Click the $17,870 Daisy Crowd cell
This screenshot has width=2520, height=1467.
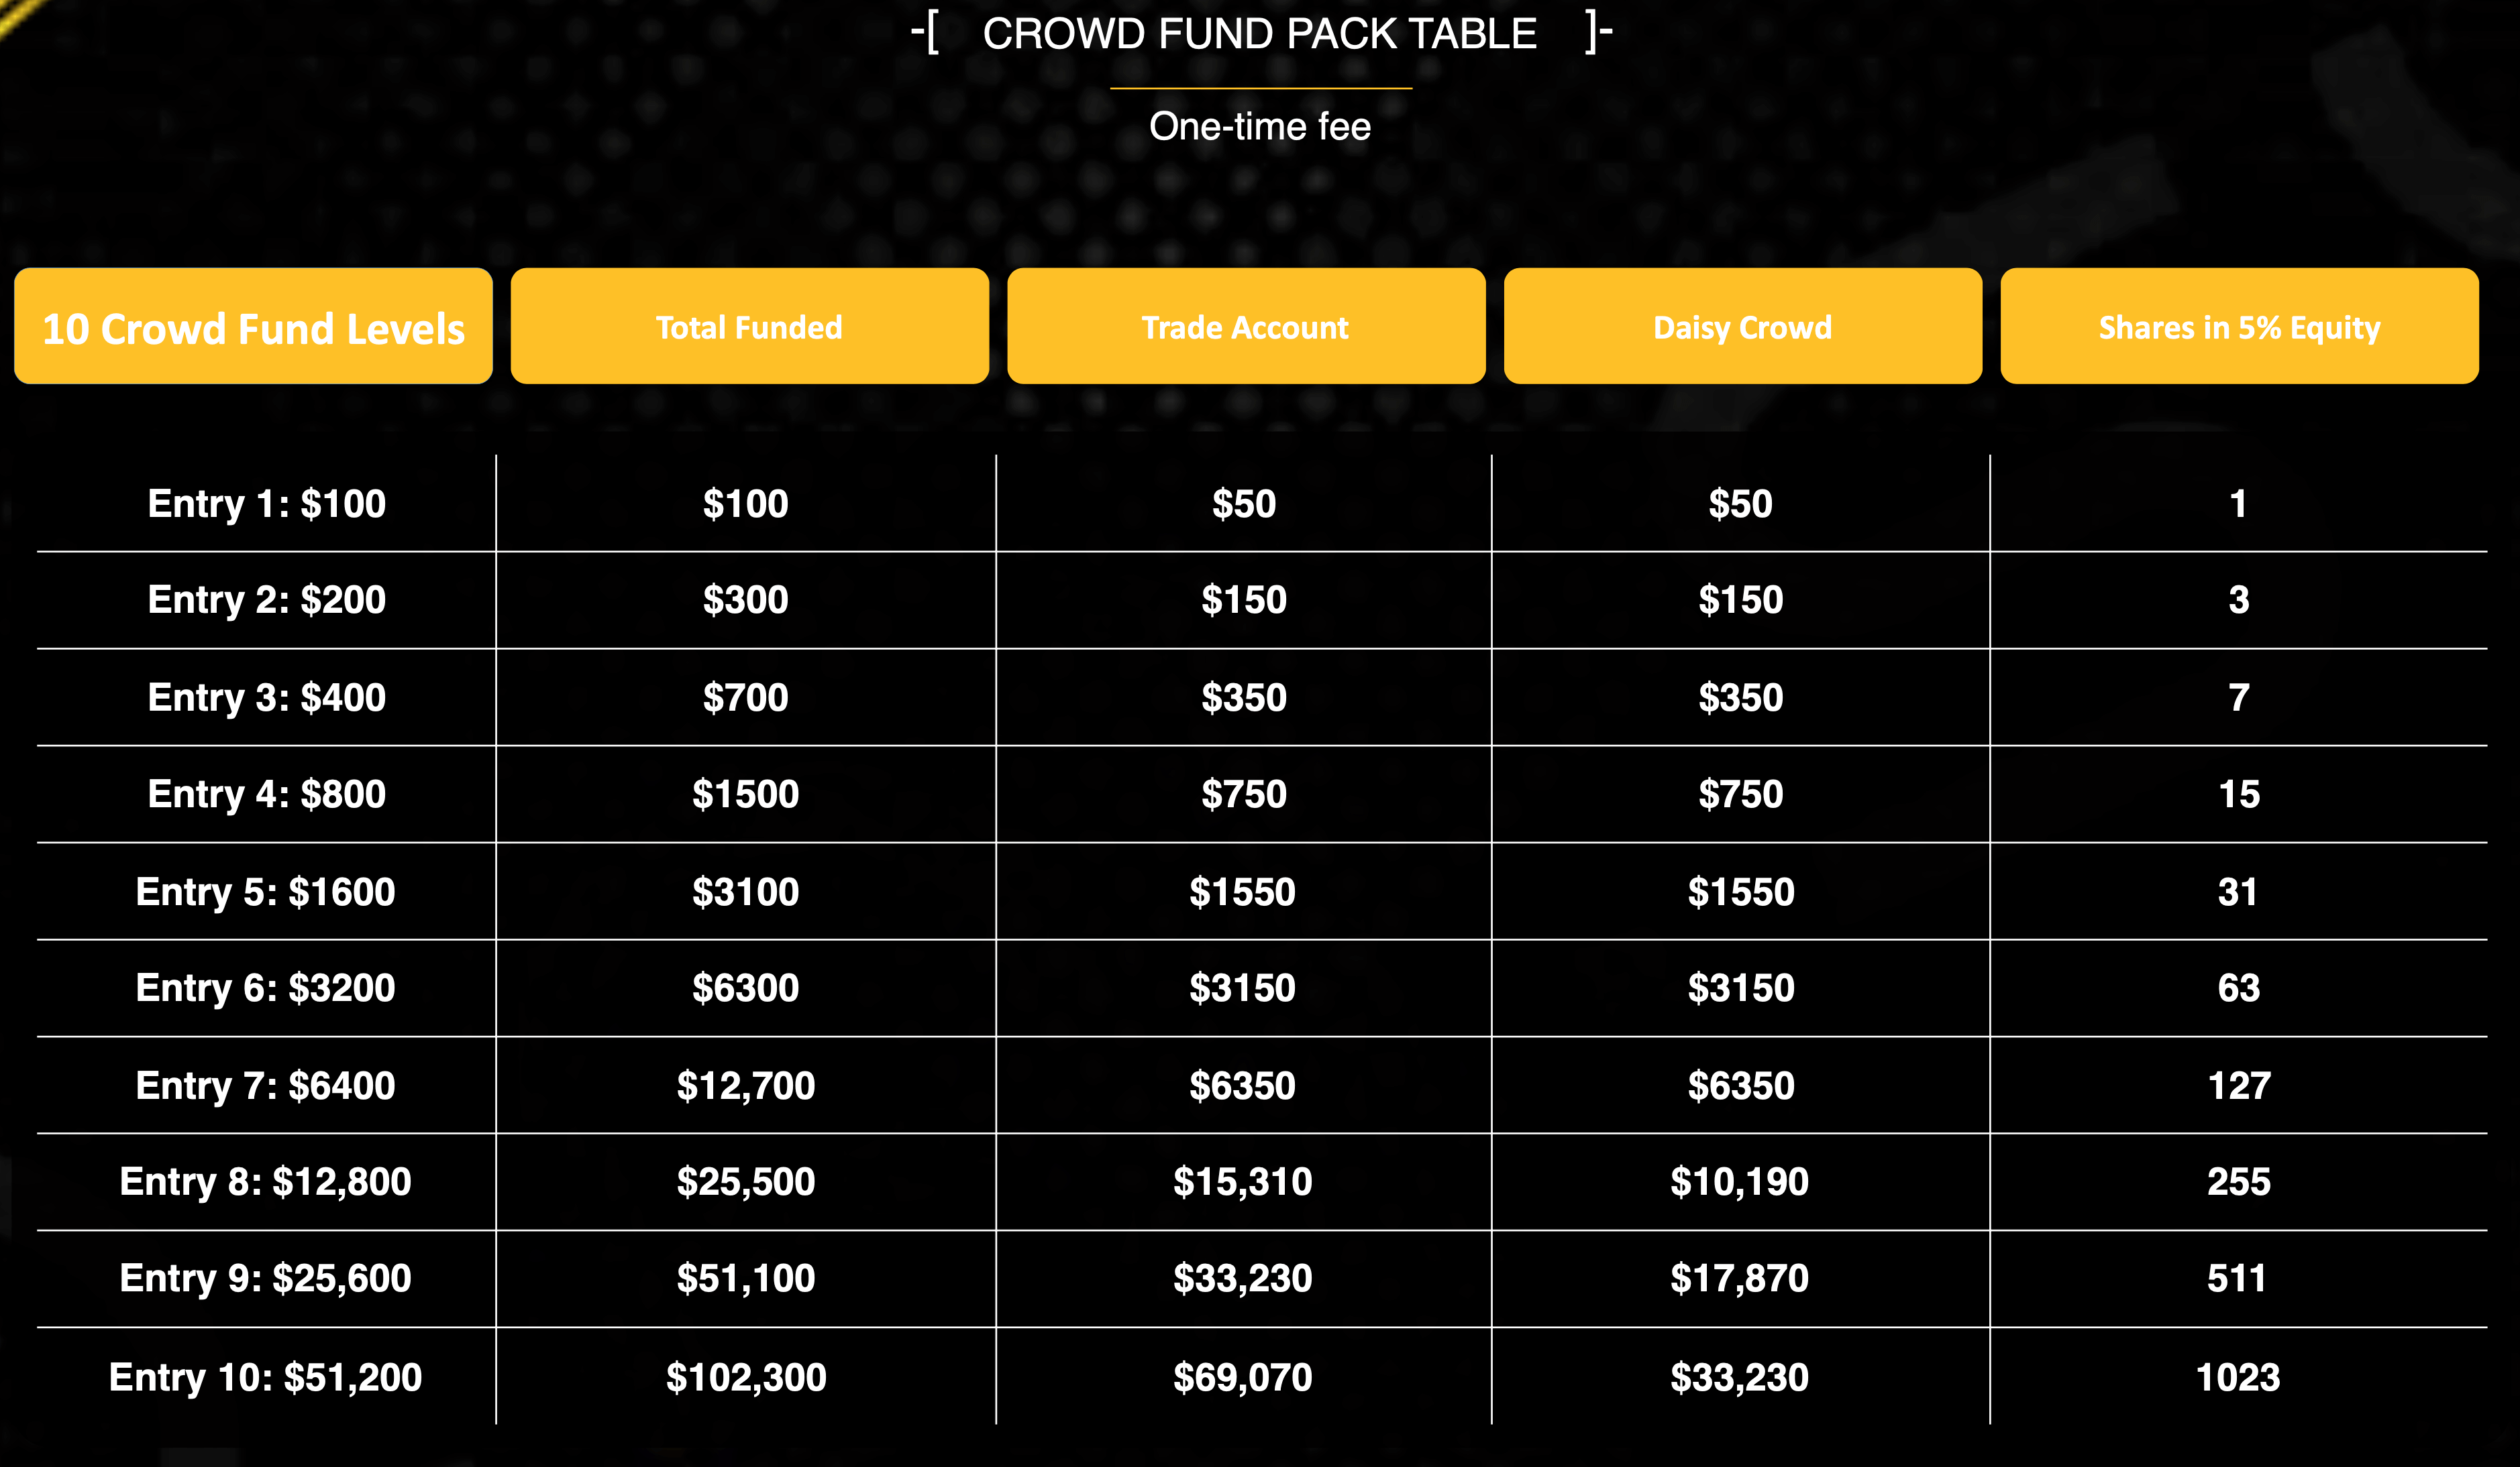coord(1740,1278)
